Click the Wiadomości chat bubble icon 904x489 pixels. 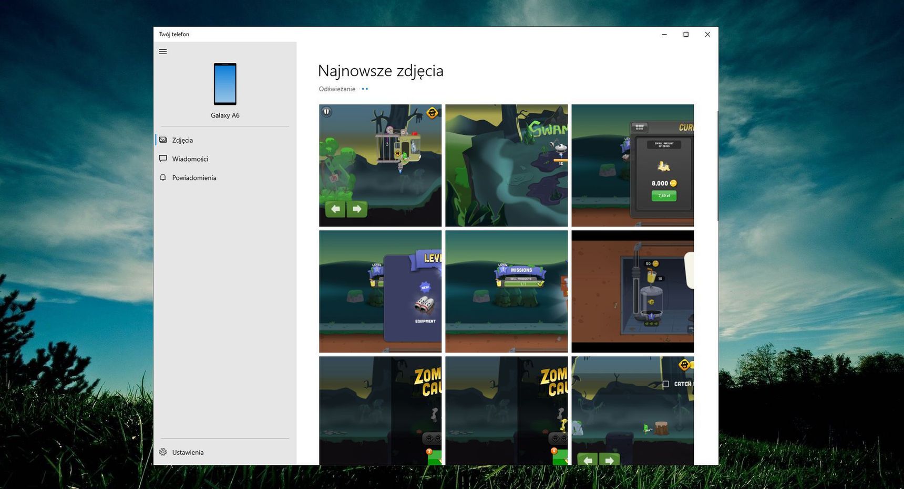click(163, 158)
